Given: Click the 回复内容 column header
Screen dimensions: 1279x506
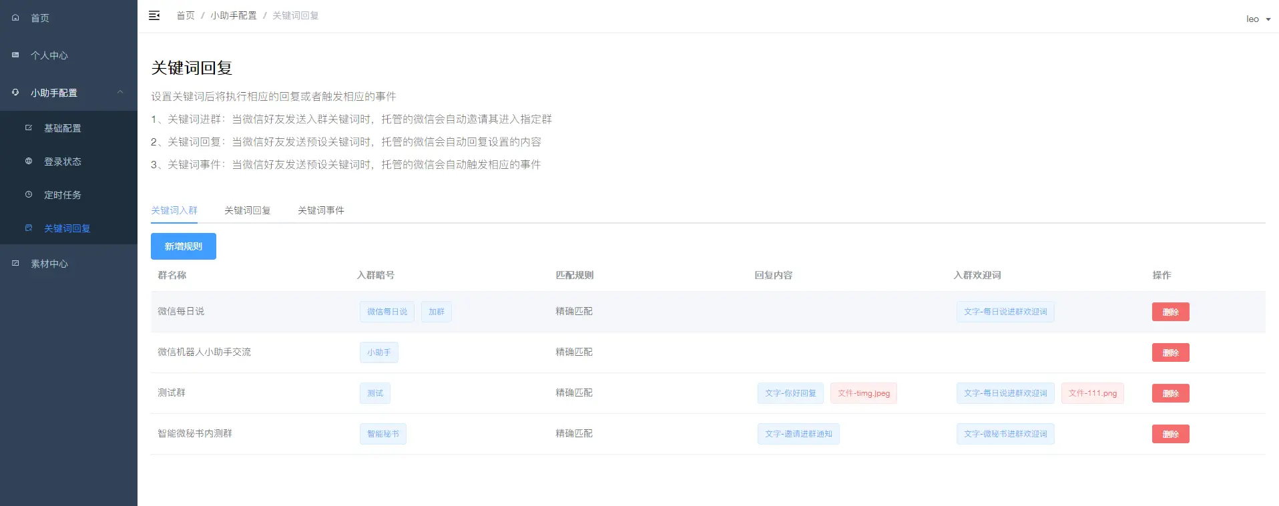Looking at the screenshot, I should pyautogui.click(x=774, y=275).
